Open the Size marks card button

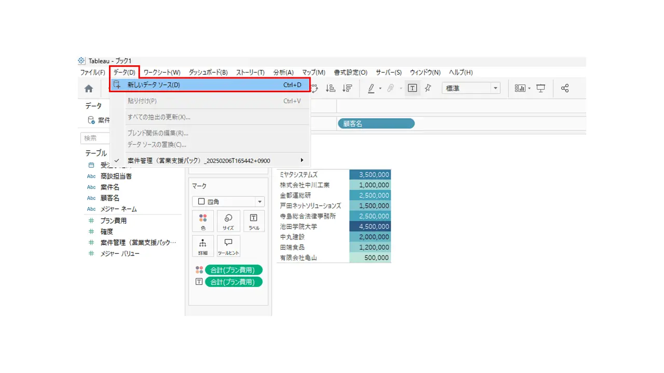point(228,221)
